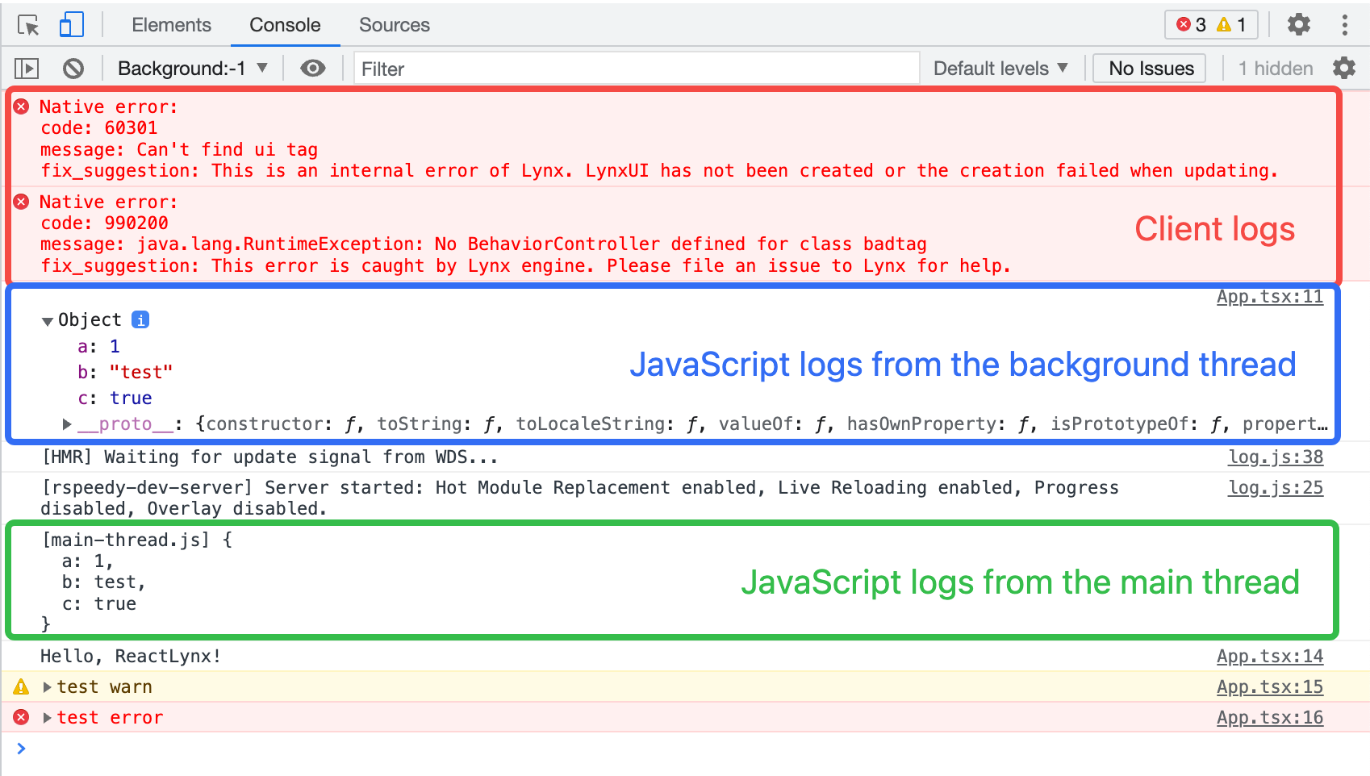
Task: Select the 'Hello, ReactLynx!' log line
Action: [x=131, y=656]
